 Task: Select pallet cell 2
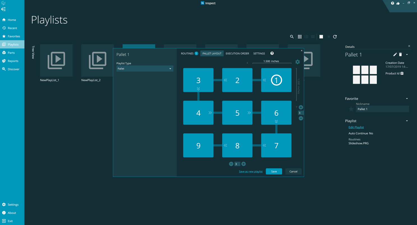pyautogui.click(x=237, y=80)
